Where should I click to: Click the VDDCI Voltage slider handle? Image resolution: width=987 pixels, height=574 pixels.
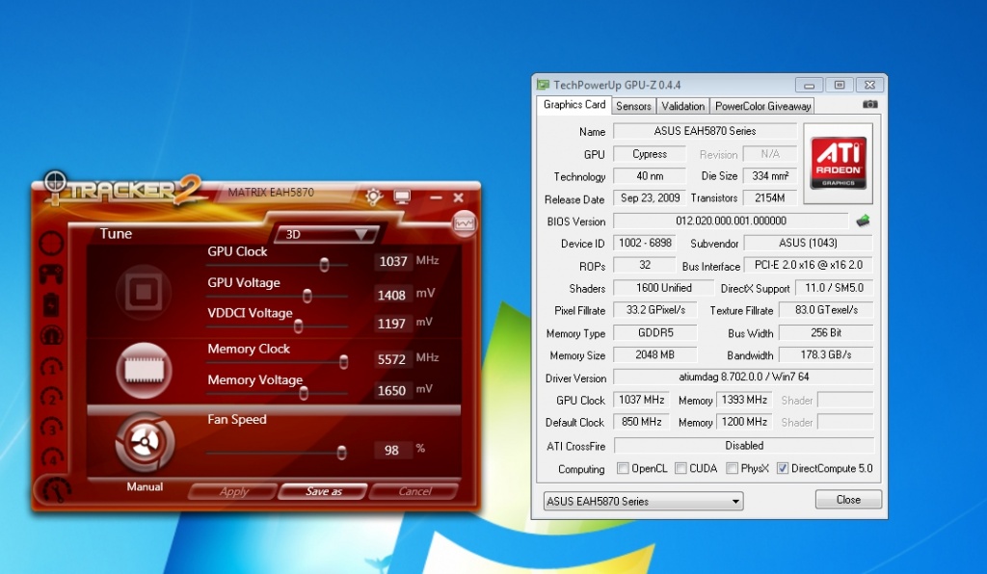pyautogui.click(x=299, y=326)
